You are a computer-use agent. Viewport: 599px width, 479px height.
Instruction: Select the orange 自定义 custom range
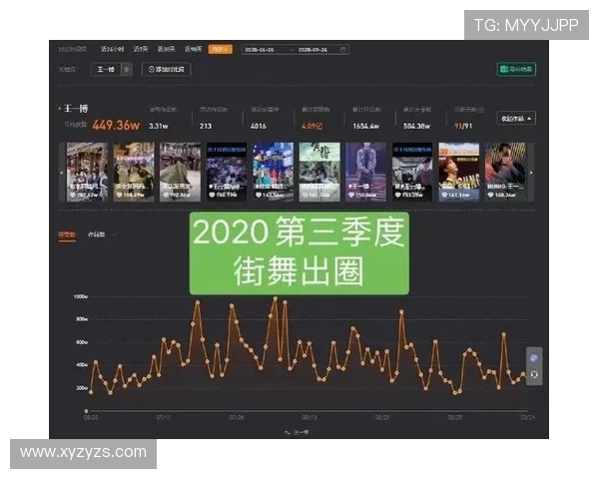tap(220, 49)
